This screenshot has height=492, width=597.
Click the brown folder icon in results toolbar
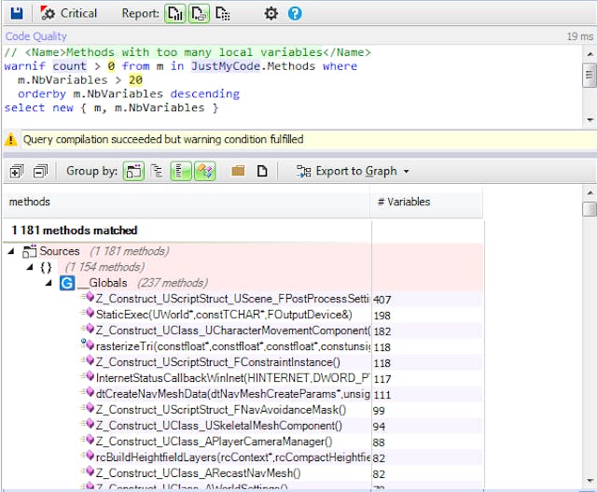238,171
